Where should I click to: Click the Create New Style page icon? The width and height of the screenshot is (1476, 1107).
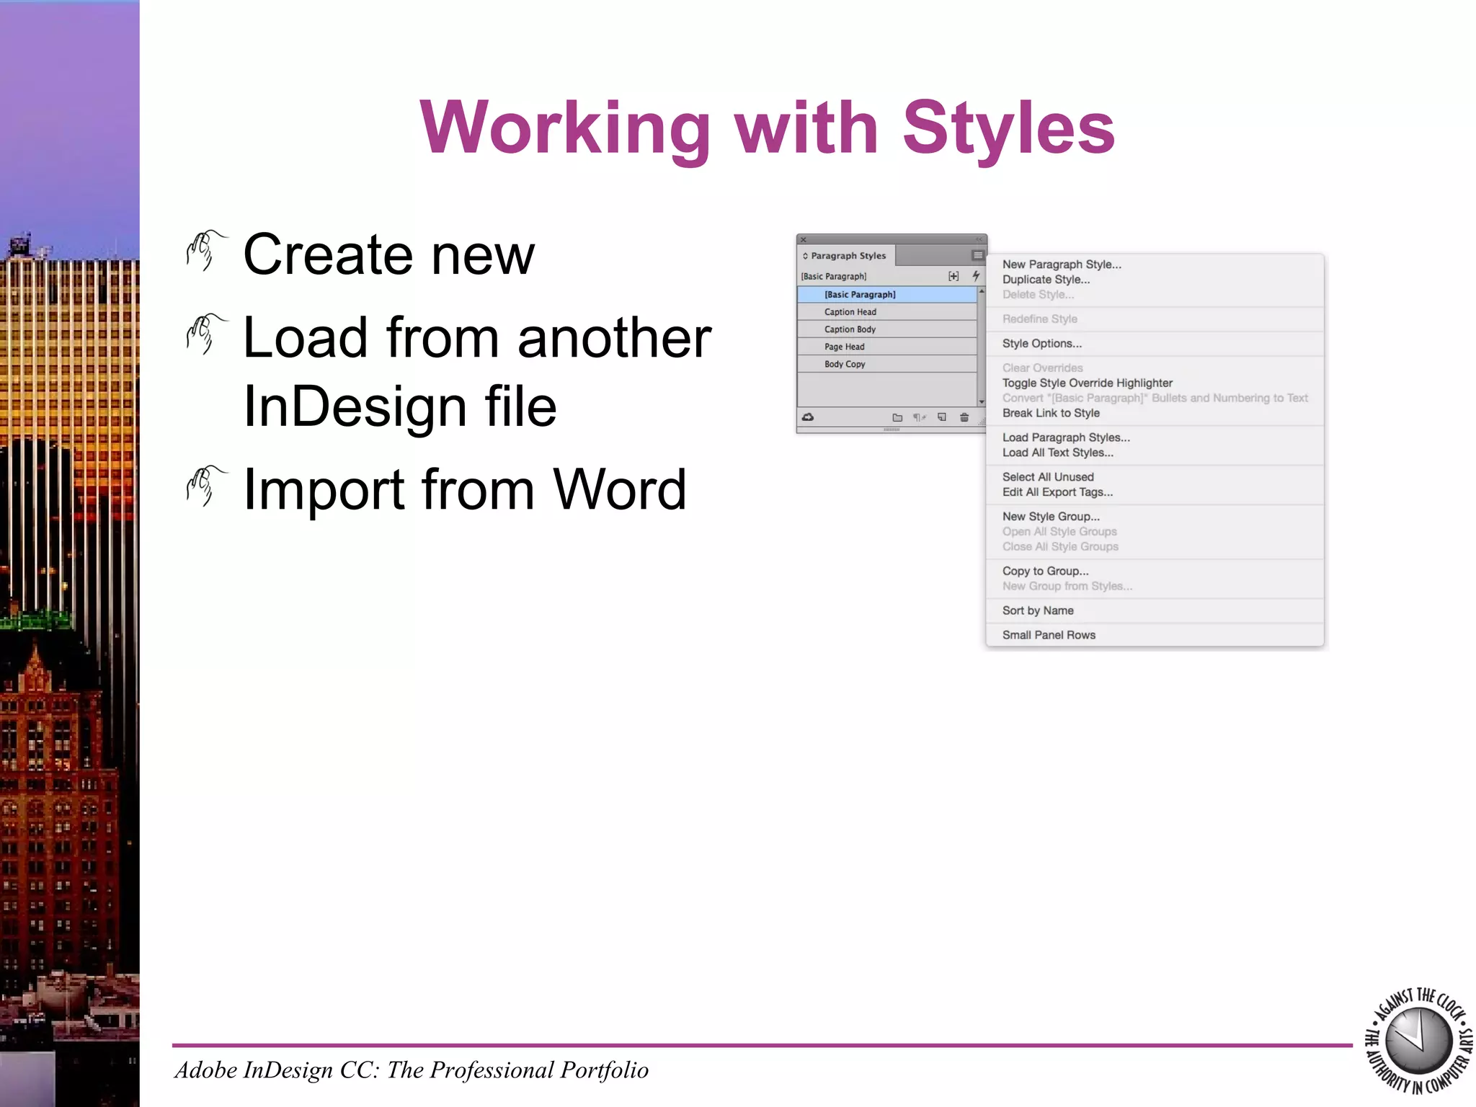[942, 417]
